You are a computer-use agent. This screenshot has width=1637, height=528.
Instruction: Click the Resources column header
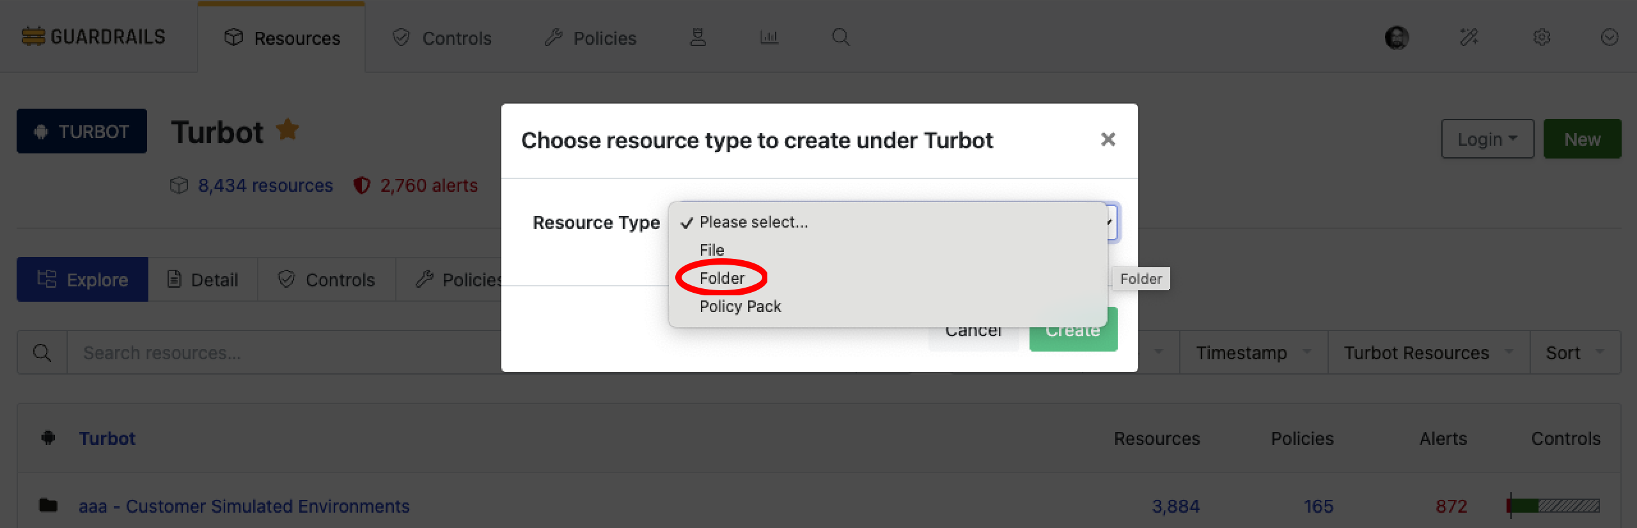pyautogui.click(x=1157, y=439)
